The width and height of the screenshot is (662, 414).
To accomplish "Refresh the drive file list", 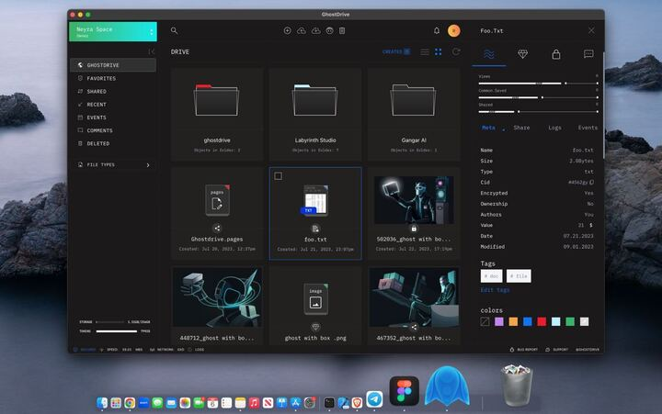I will pyautogui.click(x=455, y=51).
